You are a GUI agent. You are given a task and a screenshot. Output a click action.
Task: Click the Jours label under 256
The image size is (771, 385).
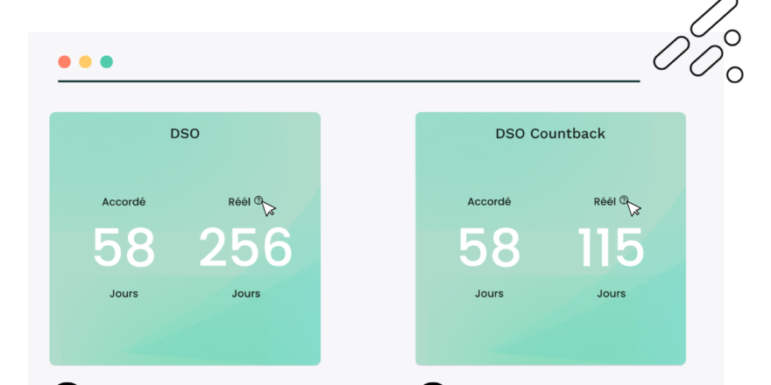[x=245, y=293]
